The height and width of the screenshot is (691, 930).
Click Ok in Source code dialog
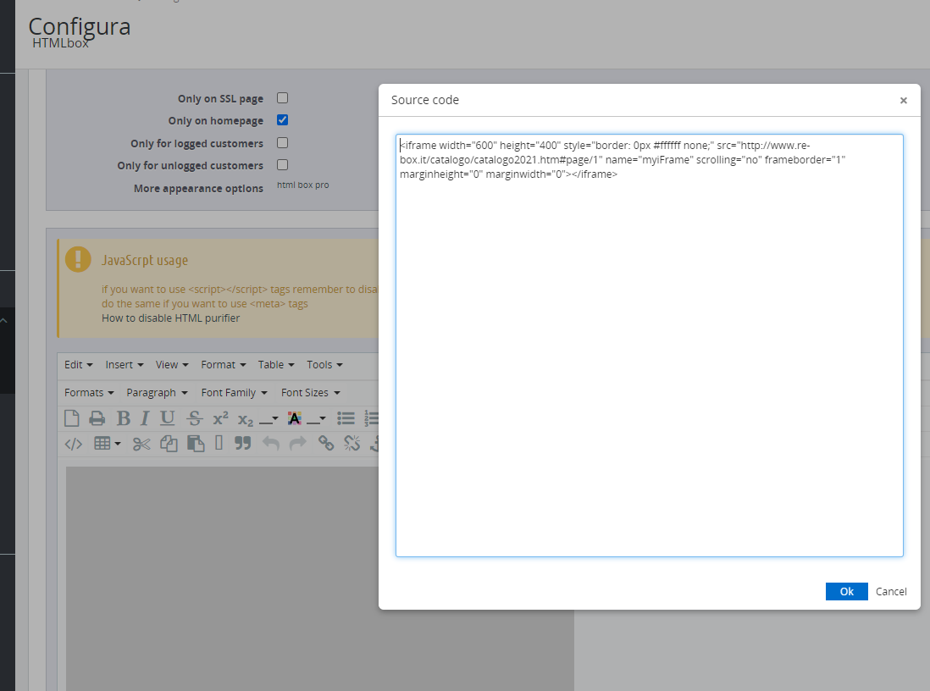pyautogui.click(x=846, y=591)
